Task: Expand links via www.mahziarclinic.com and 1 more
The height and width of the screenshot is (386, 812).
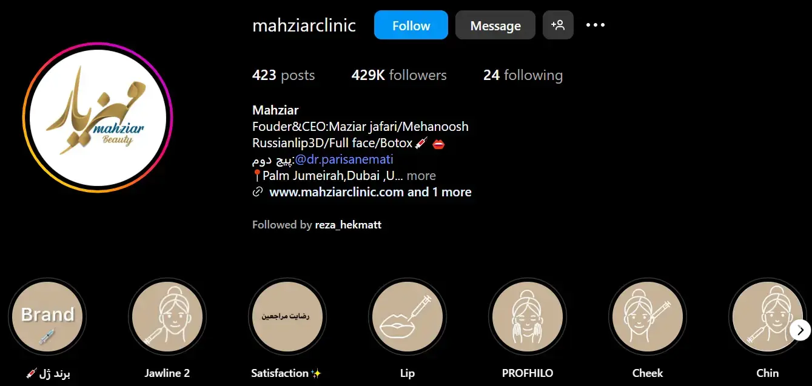Action: click(x=370, y=192)
